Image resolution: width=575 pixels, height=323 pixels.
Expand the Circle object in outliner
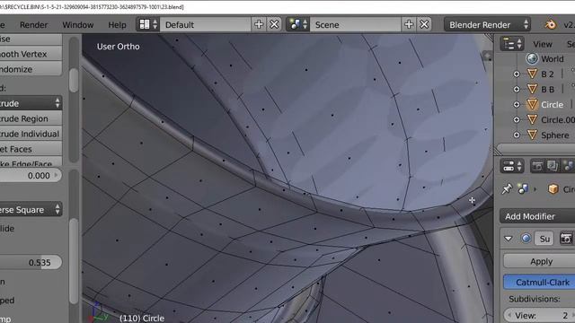pyautogui.click(x=517, y=104)
